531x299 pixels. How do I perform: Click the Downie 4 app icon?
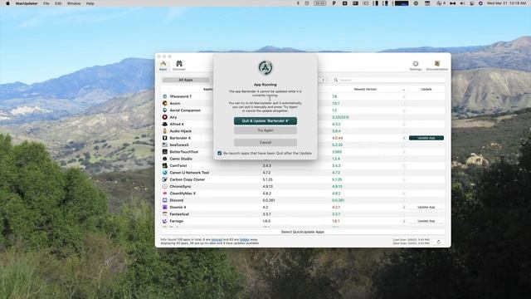165,207
